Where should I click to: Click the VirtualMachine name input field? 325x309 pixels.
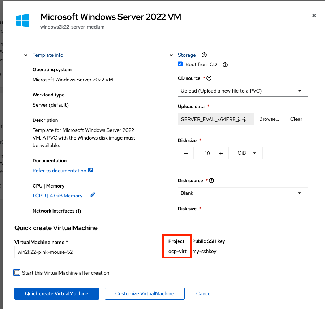click(x=88, y=252)
